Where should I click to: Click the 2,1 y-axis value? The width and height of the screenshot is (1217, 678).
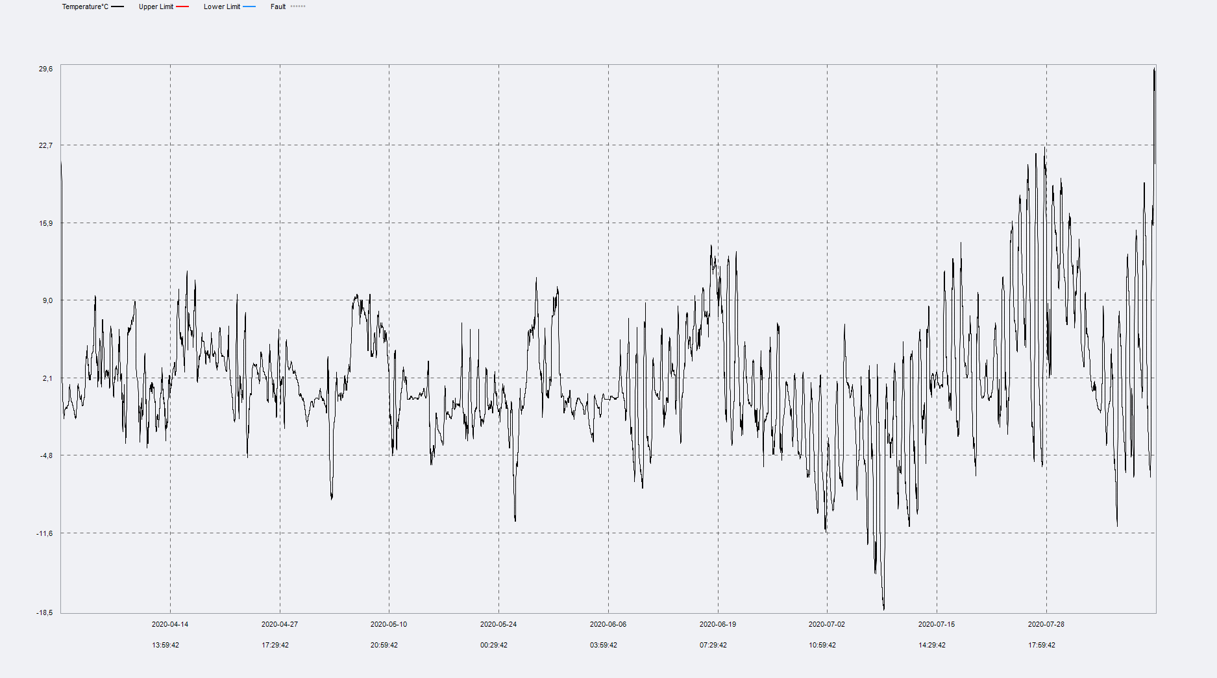point(47,378)
